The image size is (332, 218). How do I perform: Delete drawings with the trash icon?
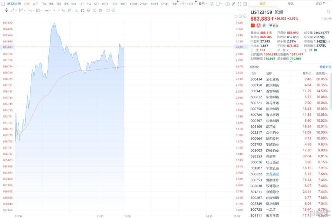(x=100, y=10)
